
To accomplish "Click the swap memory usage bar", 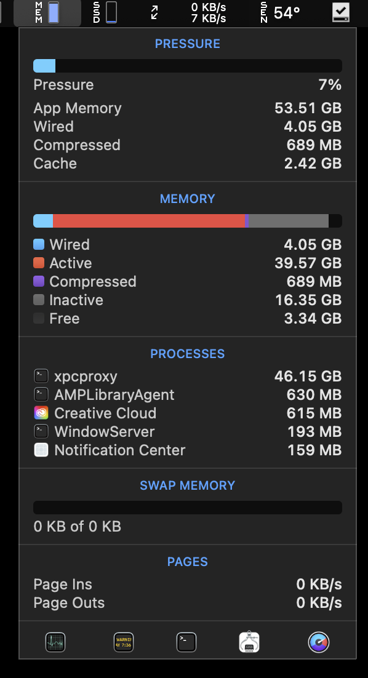I will point(188,508).
